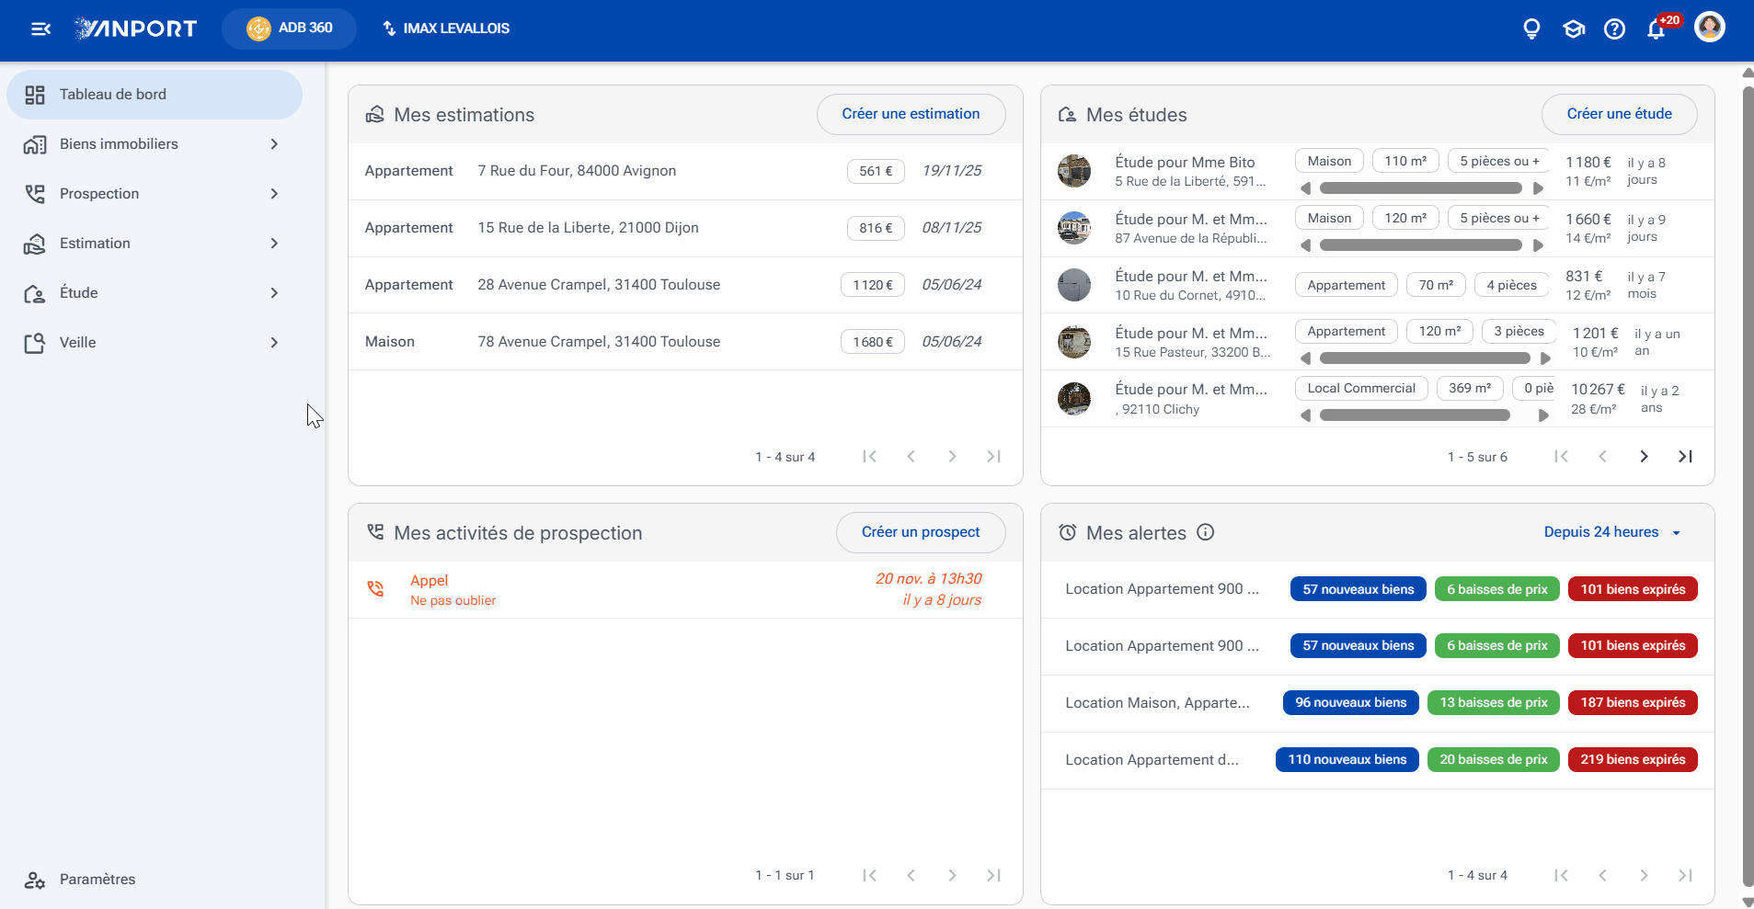Click the Créer un prospect button

921,532
